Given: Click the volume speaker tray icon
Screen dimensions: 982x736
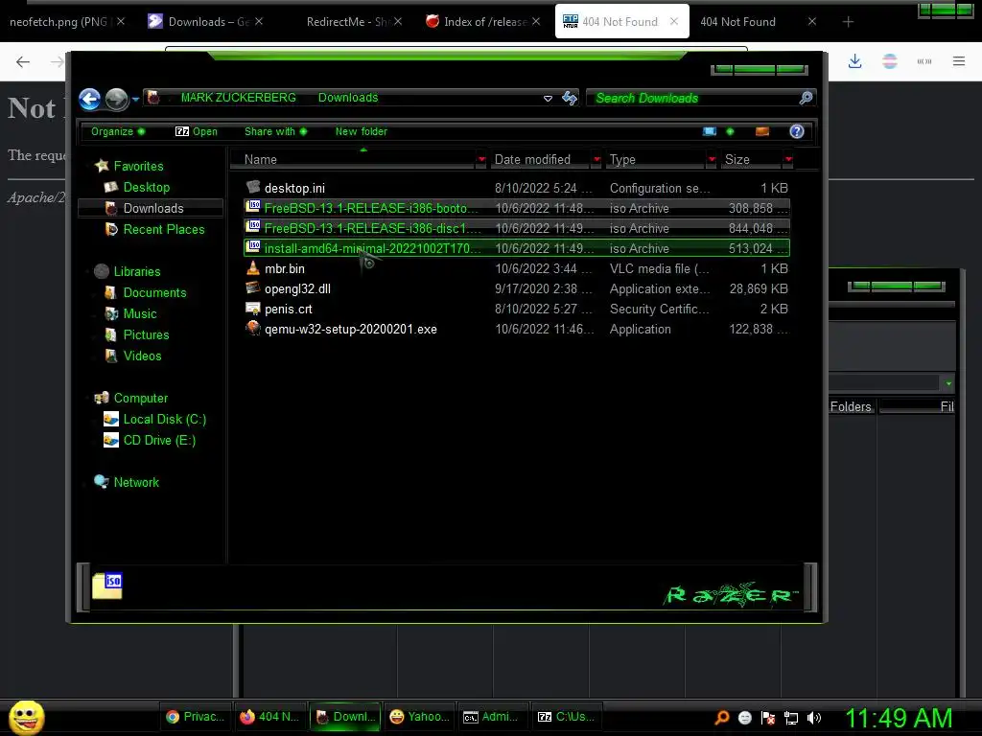Looking at the screenshot, I should click(x=813, y=718).
